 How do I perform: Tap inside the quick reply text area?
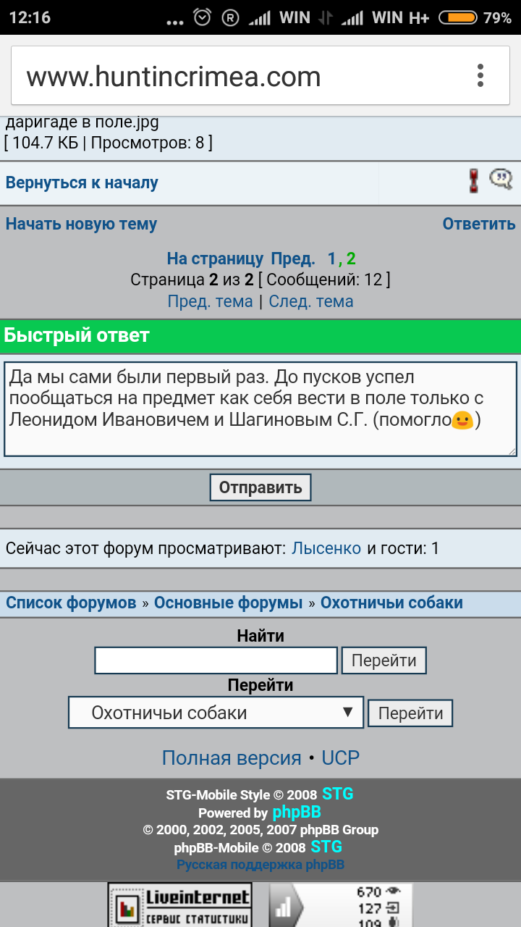260,409
